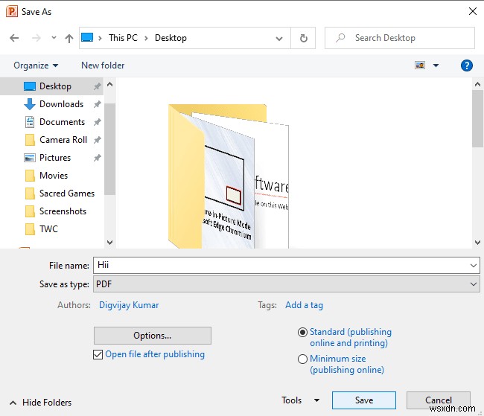Open the Save as type dropdown
The image size is (484, 416).
[x=287, y=284]
